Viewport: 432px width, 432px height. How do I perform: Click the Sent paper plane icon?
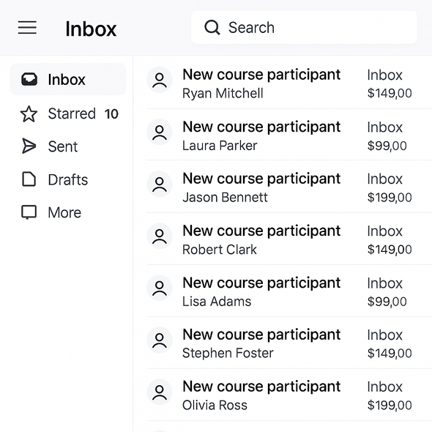[29, 146]
